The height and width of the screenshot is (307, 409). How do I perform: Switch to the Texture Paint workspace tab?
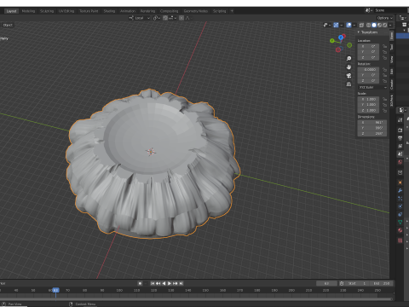click(x=89, y=11)
